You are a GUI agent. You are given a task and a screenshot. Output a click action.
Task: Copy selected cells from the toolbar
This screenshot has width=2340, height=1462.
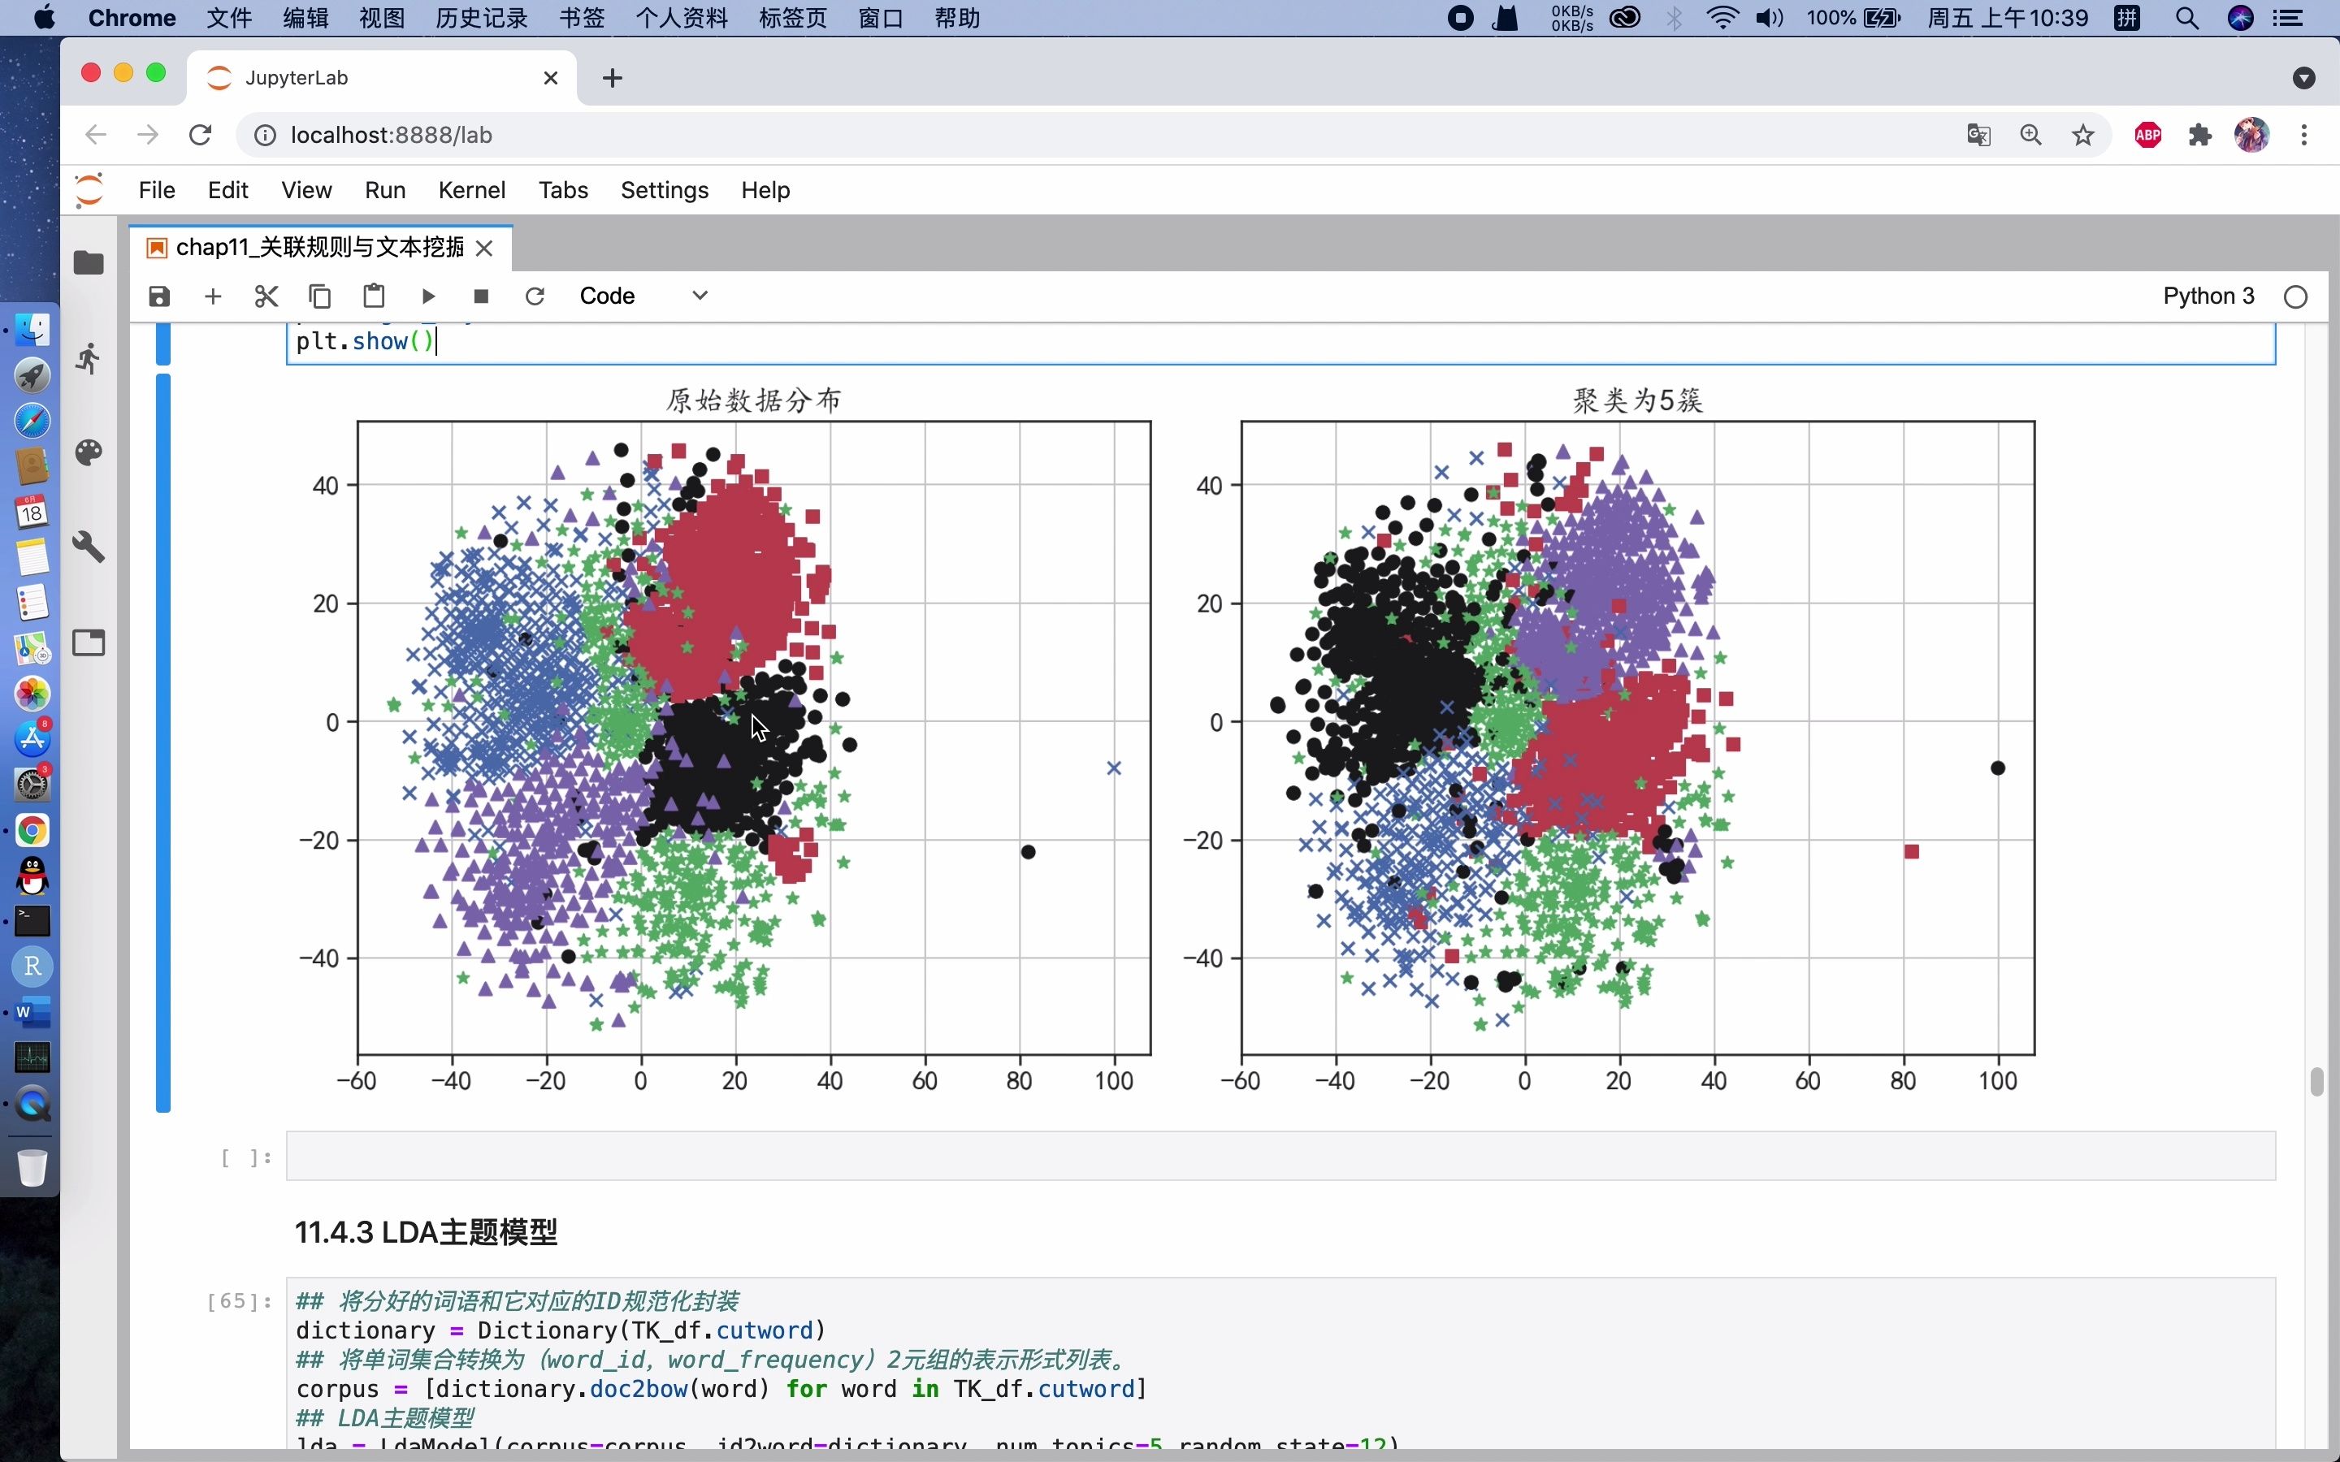click(320, 296)
